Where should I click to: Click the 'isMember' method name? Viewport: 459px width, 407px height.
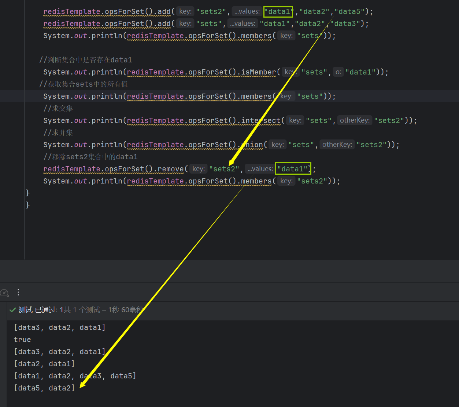pyautogui.click(x=258, y=72)
